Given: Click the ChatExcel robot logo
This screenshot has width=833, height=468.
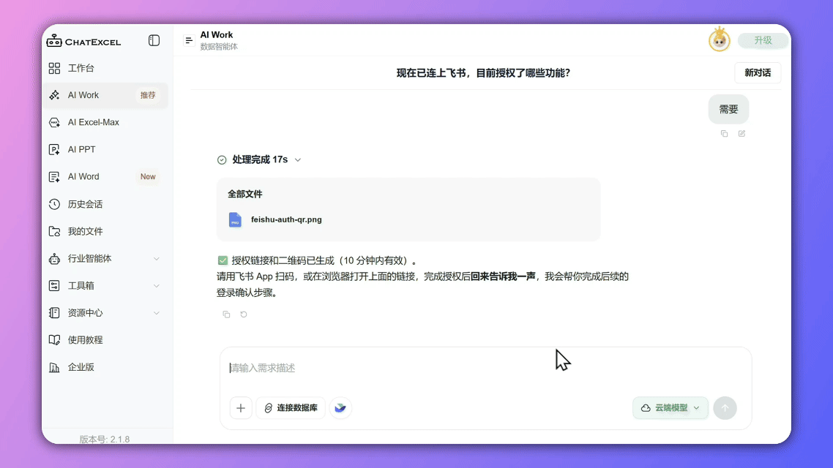Looking at the screenshot, I should click(54, 41).
